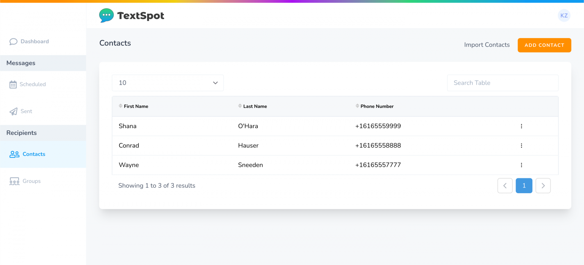Screen dimensions: 584x265
Task: Click the TextSpot logo
Action: click(132, 15)
